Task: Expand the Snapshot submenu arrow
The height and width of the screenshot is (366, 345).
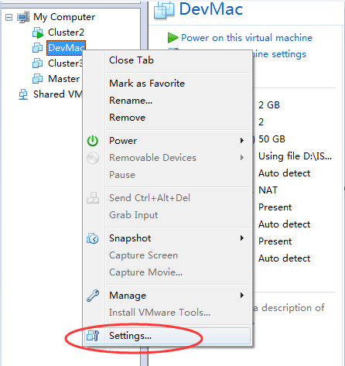Action: (242, 238)
